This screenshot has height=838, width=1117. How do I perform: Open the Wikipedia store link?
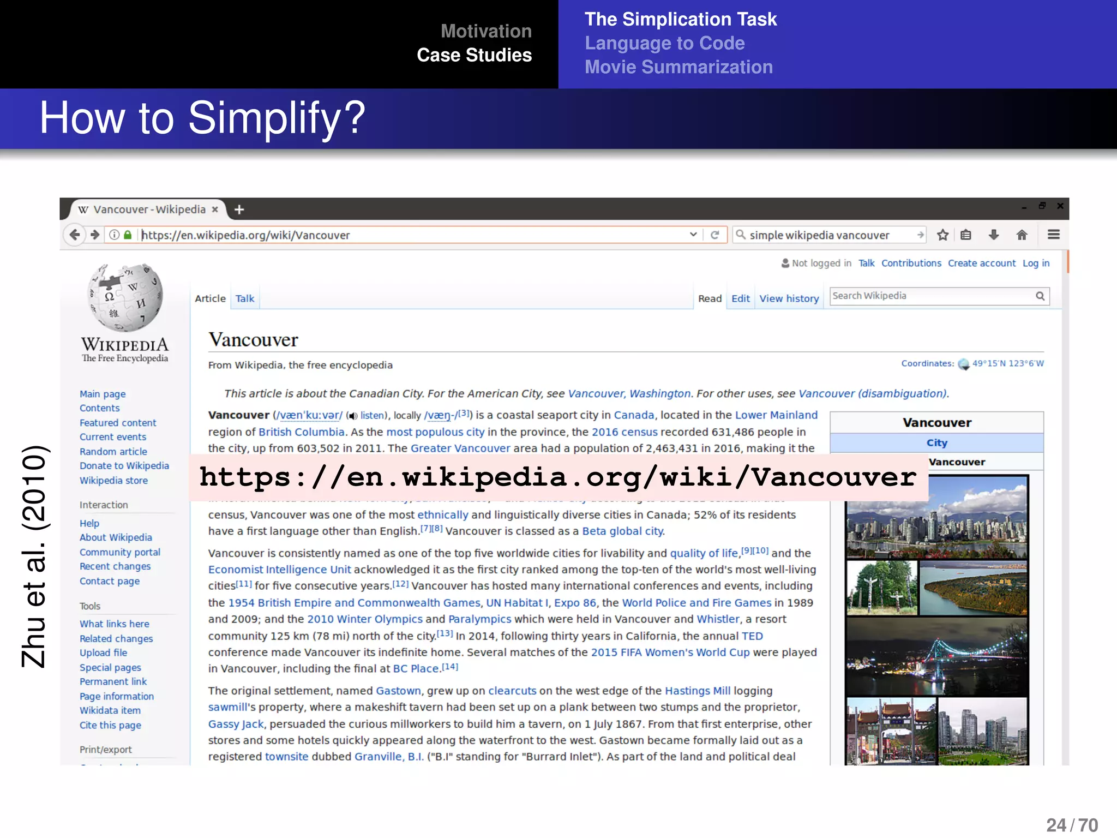(113, 481)
